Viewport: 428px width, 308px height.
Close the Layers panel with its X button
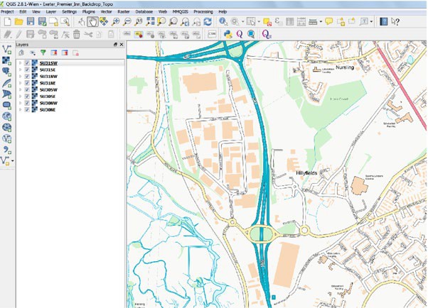click(x=122, y=45)
